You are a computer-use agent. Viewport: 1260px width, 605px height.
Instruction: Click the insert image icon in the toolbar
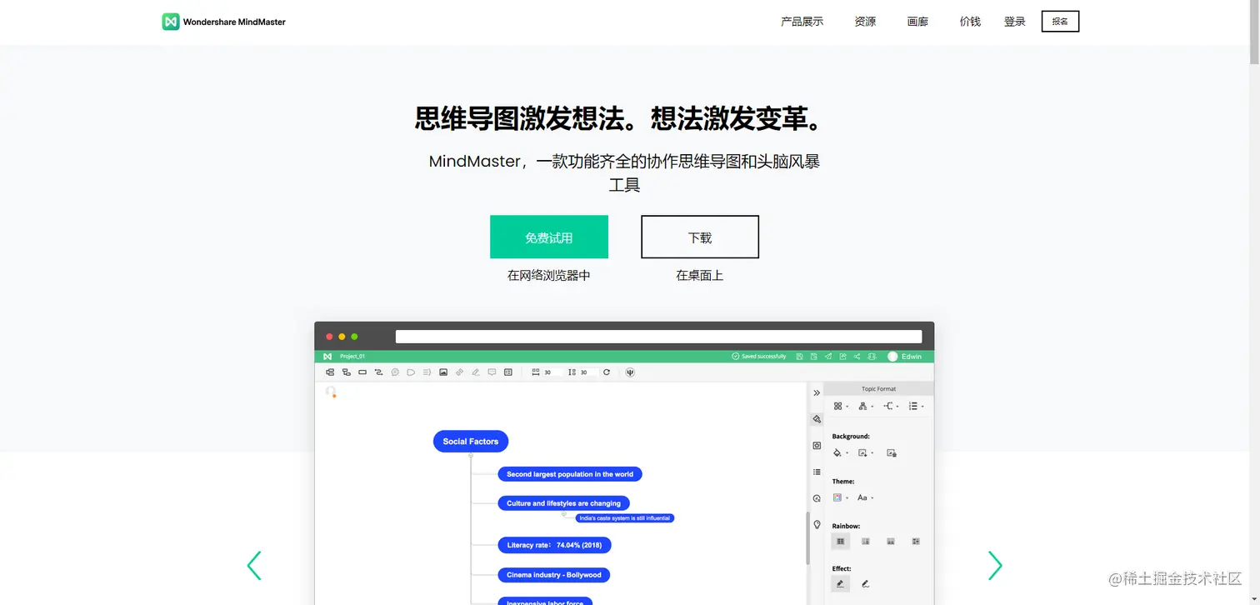pos(442,372)
